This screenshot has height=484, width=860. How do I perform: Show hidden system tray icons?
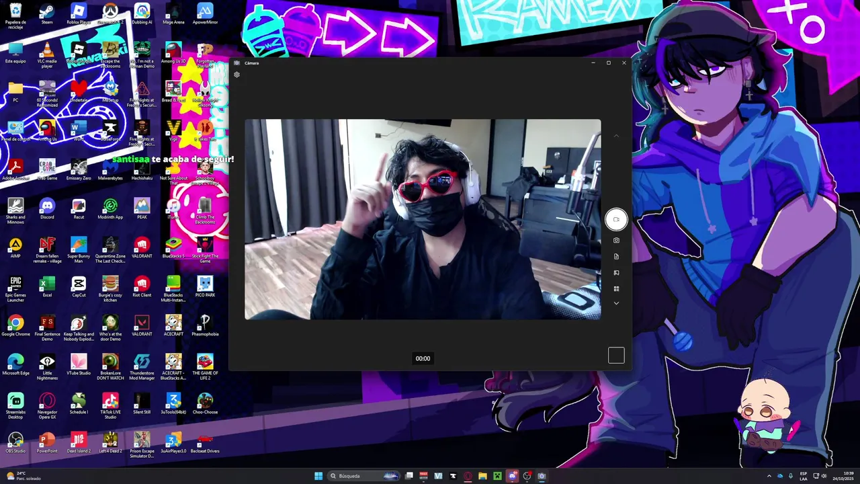[769, 476]
